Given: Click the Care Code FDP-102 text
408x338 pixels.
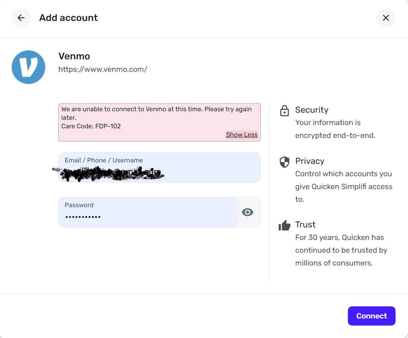Looking at the screenshot, I should click(x=91, y=126).
